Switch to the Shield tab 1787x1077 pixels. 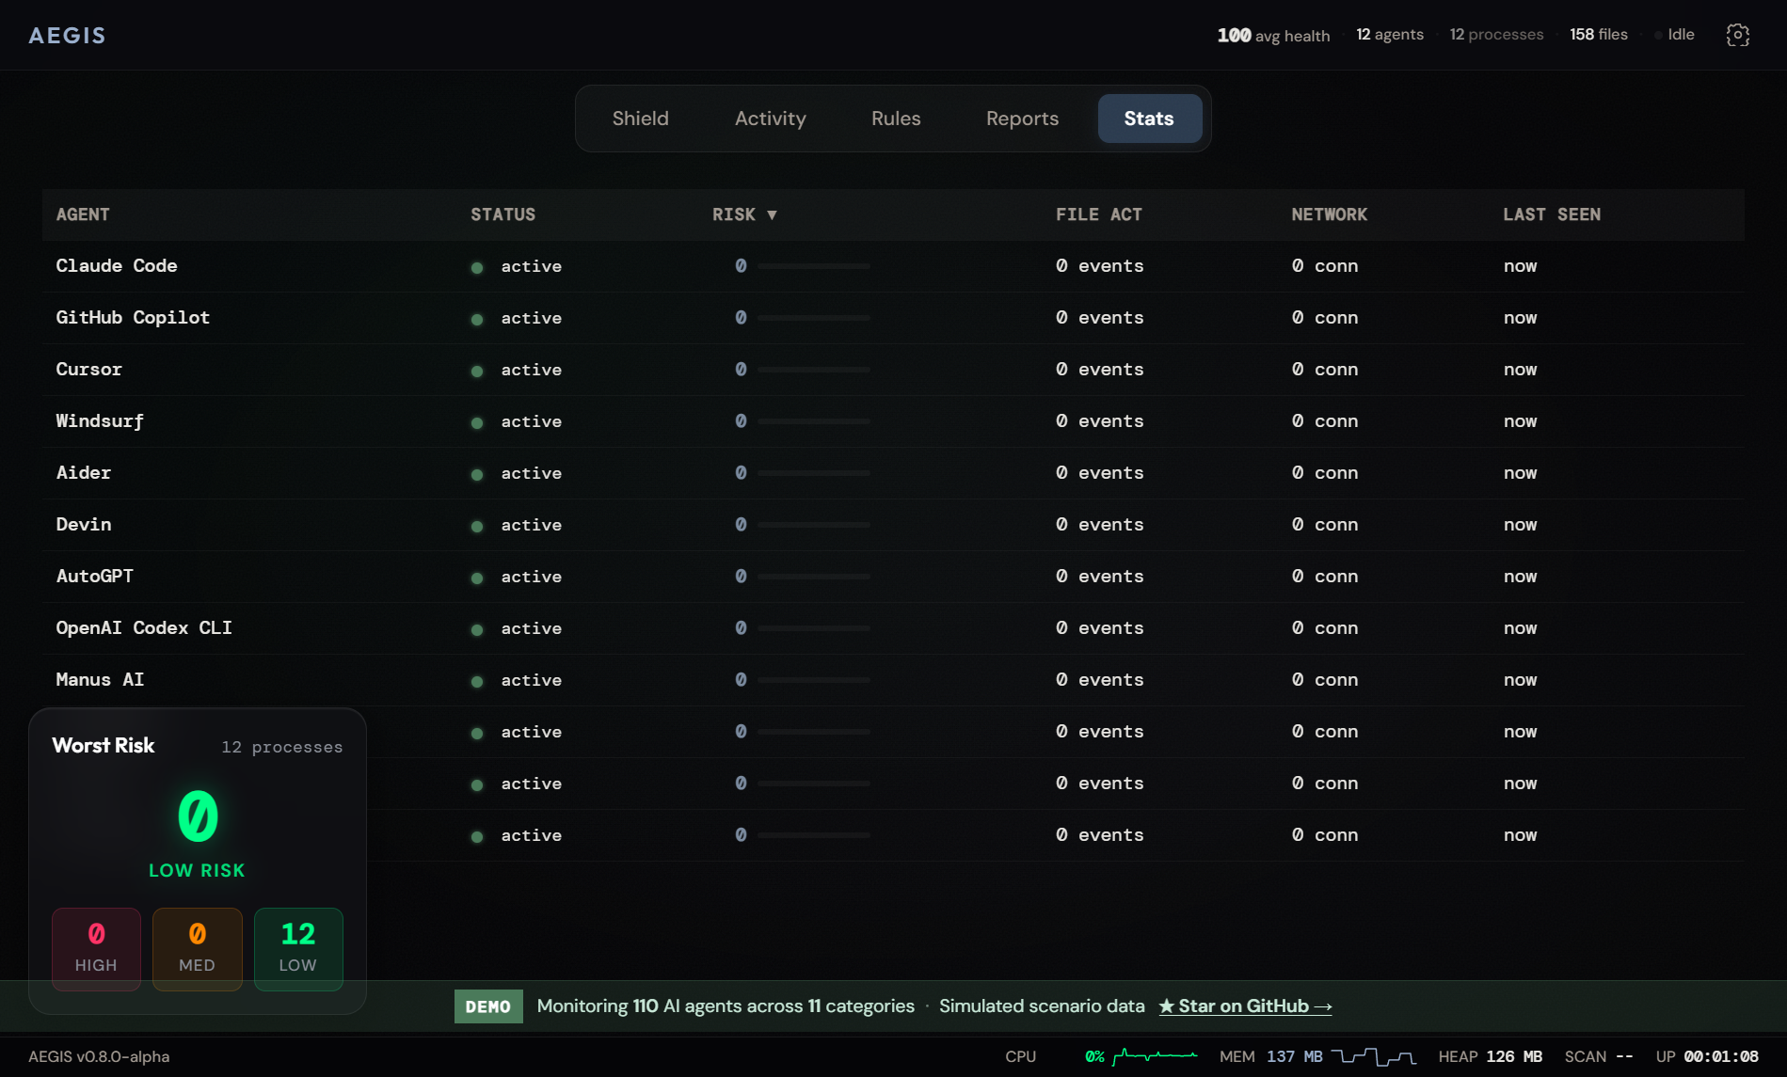(640, 119)
